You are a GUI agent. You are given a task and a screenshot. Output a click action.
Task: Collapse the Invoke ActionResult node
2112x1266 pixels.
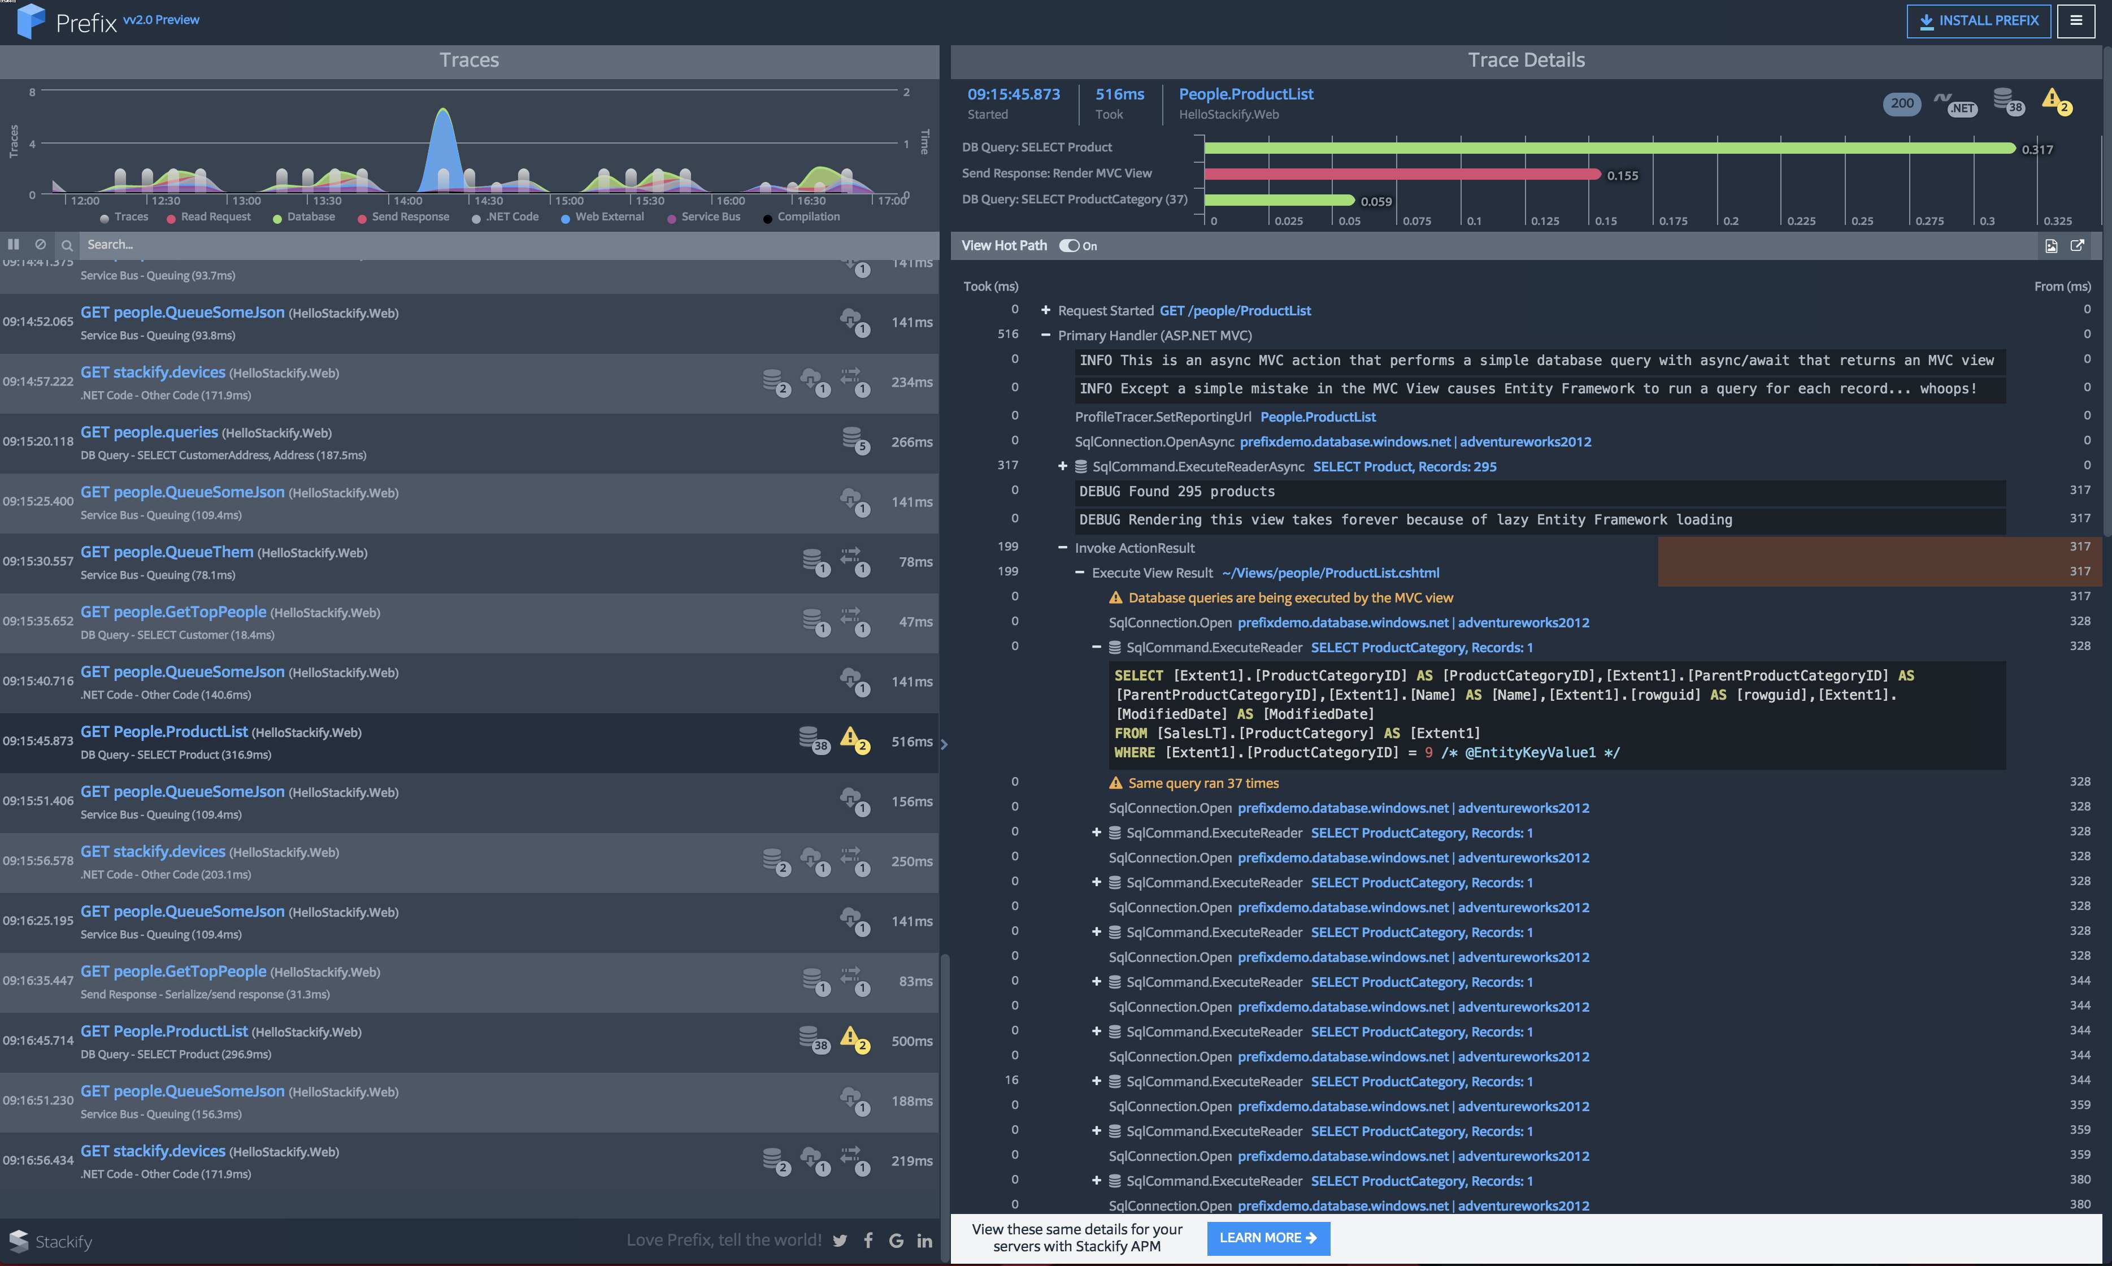[1062, 548]
